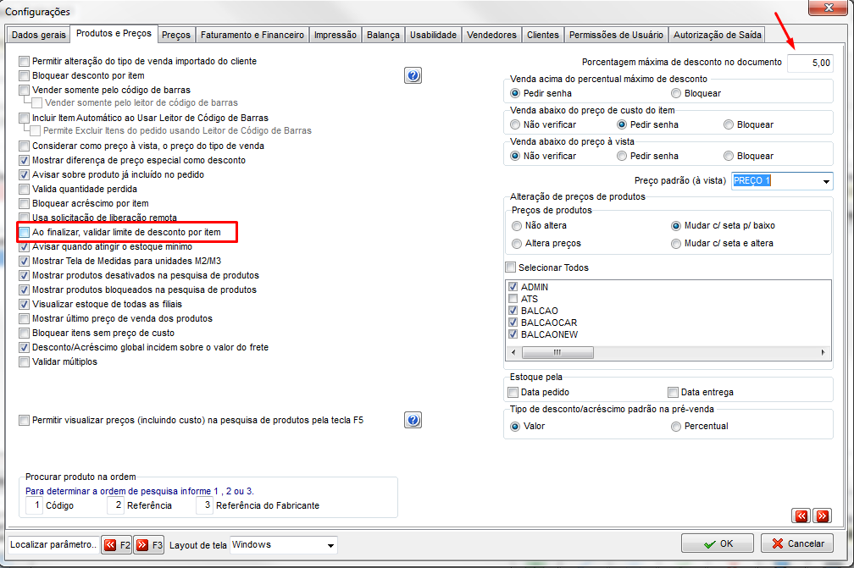The height and width of the screenshot is (568, 854).
Task: Uncheck Mostrar Tela de Medidas para M2/M3
Action: click(24, 262)
